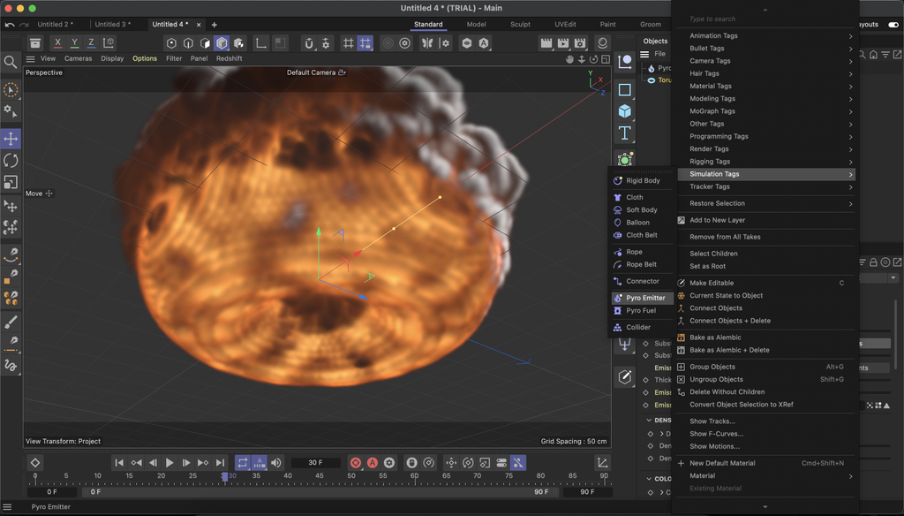Select the Rotate tool

coord(11,160)
